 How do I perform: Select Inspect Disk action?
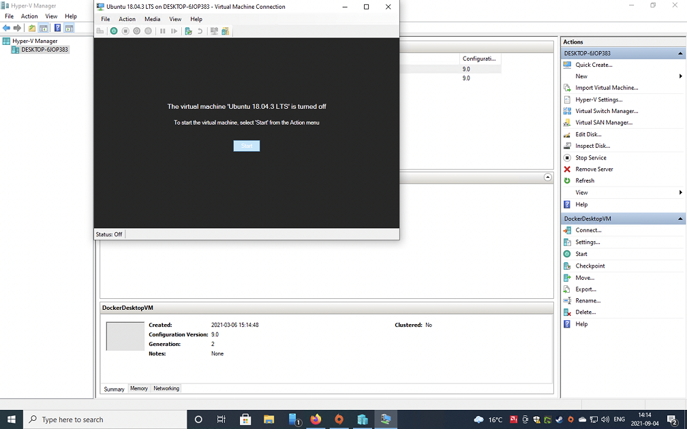[592, 146]
